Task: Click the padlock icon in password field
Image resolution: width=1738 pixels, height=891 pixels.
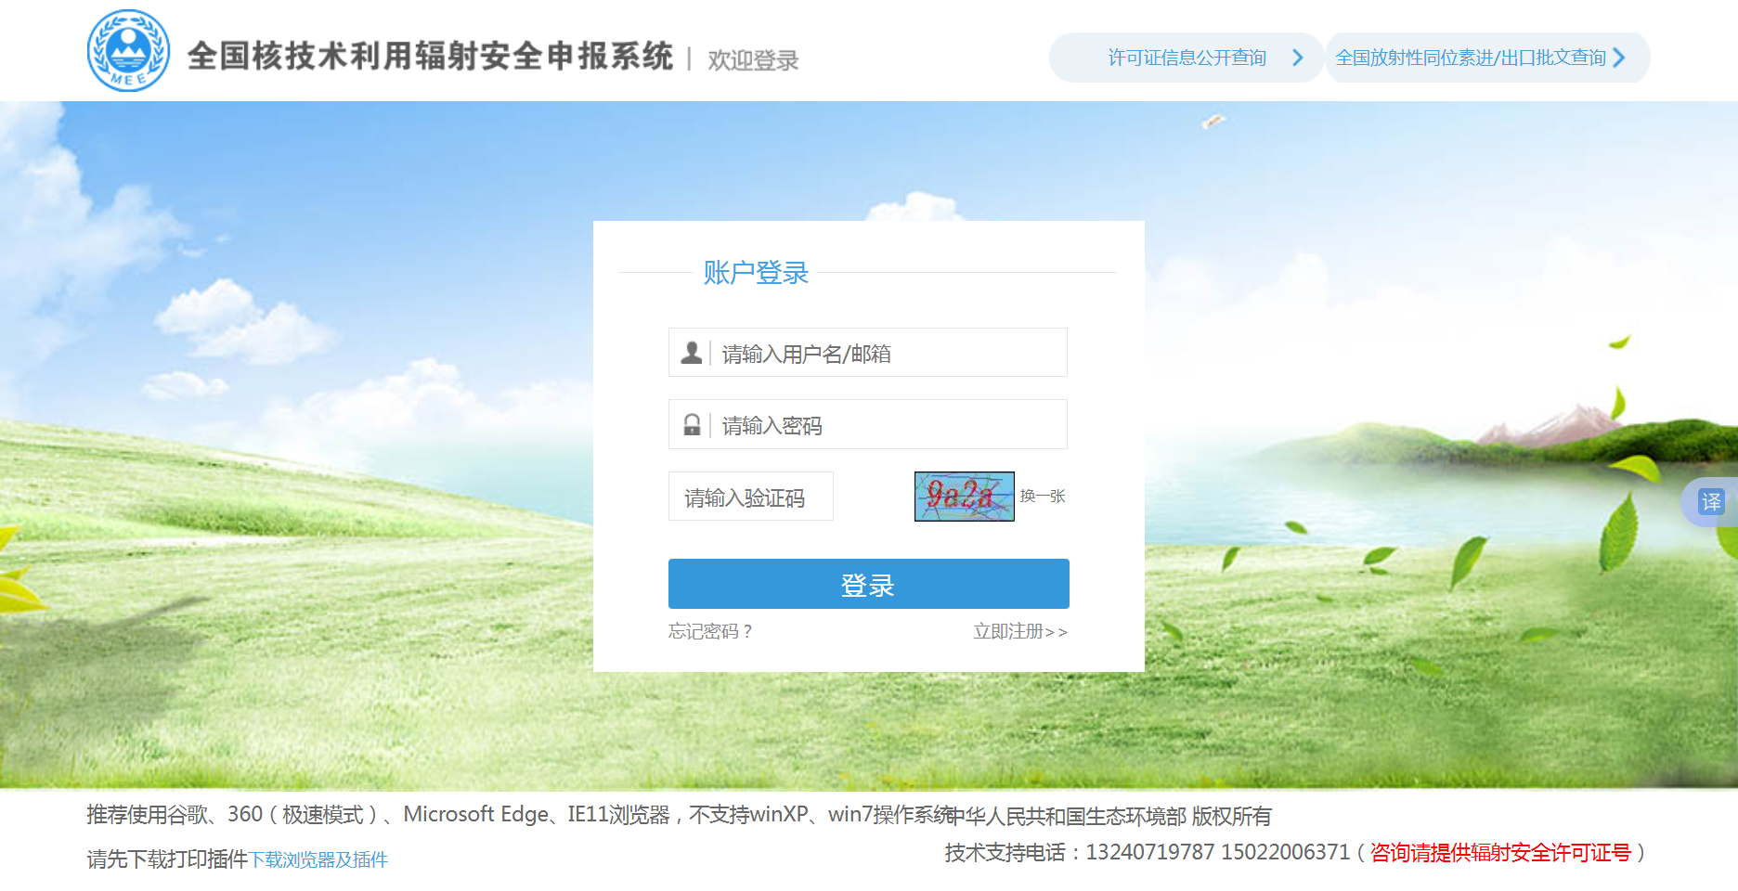Action: pos(690,424)
